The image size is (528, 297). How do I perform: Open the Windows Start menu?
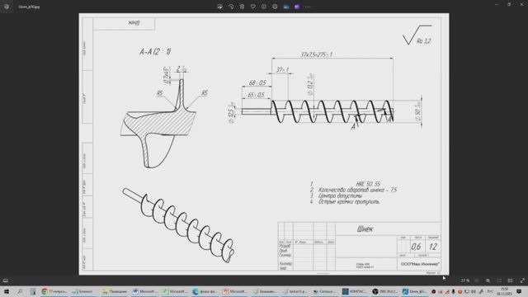pyautogui.click(x=7, y=291)
